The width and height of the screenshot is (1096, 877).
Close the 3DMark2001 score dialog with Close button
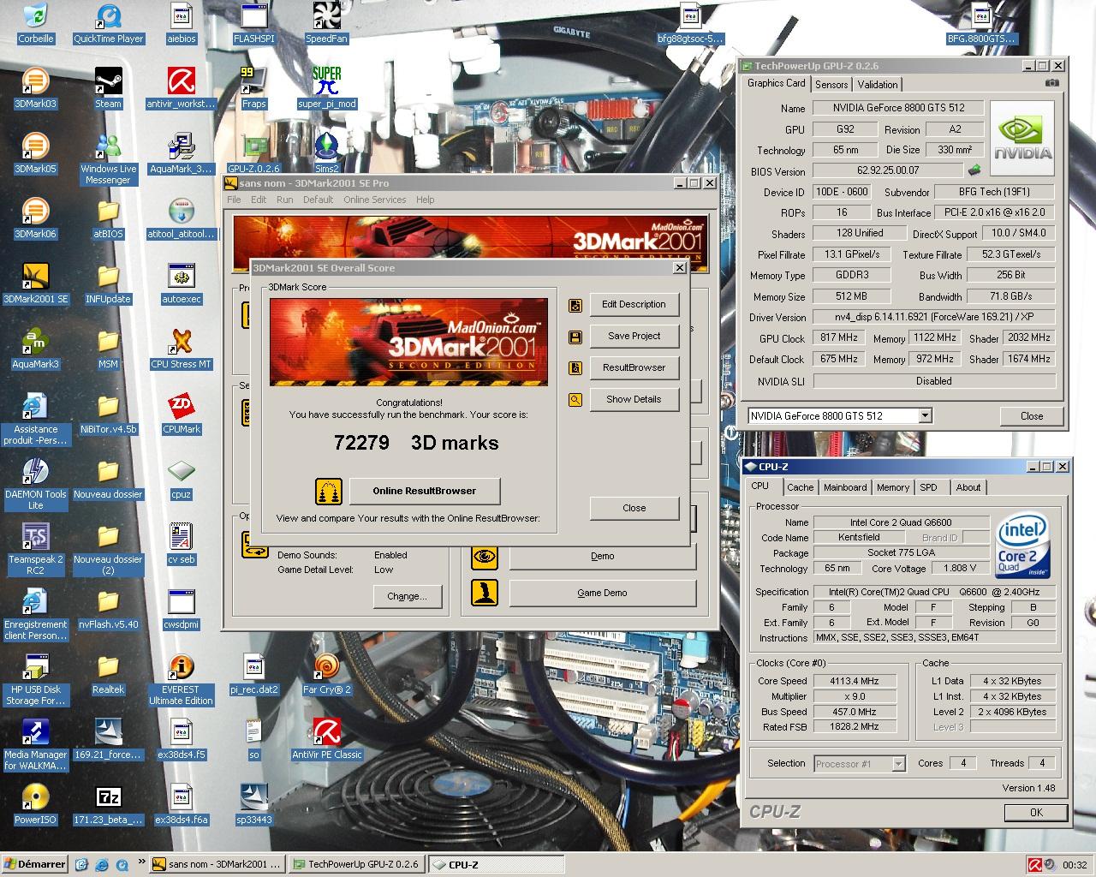click(x=634, y=508)
